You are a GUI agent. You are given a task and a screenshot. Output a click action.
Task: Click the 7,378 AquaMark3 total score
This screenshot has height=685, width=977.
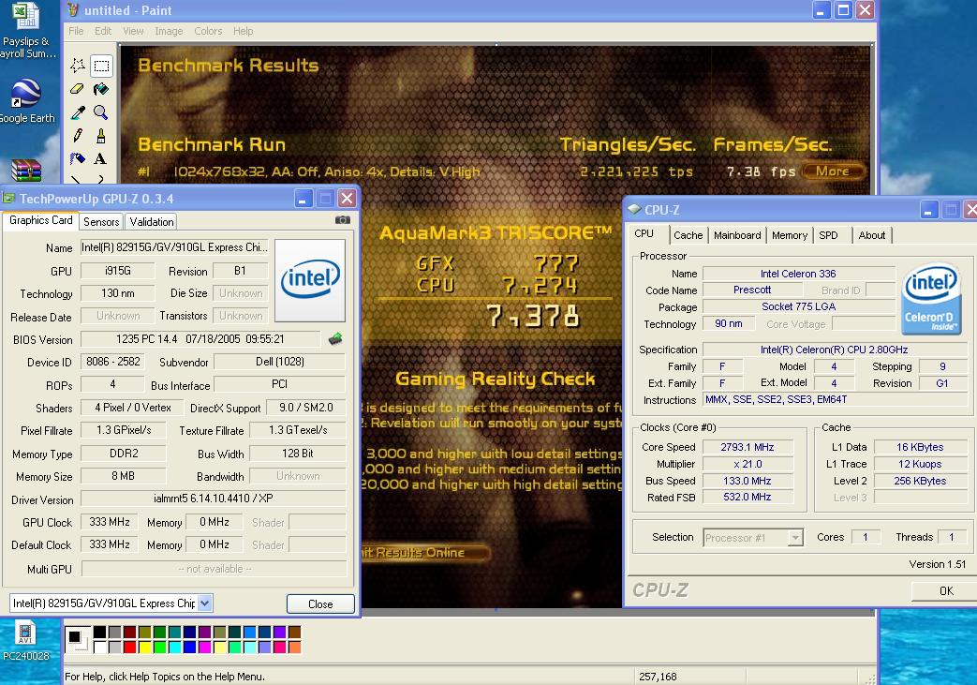[x=533, y=316]
